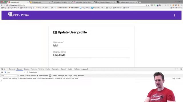Open the AdBlock tab in DevTools
This screenshot has width=183, height=102.
click(77, 69)
